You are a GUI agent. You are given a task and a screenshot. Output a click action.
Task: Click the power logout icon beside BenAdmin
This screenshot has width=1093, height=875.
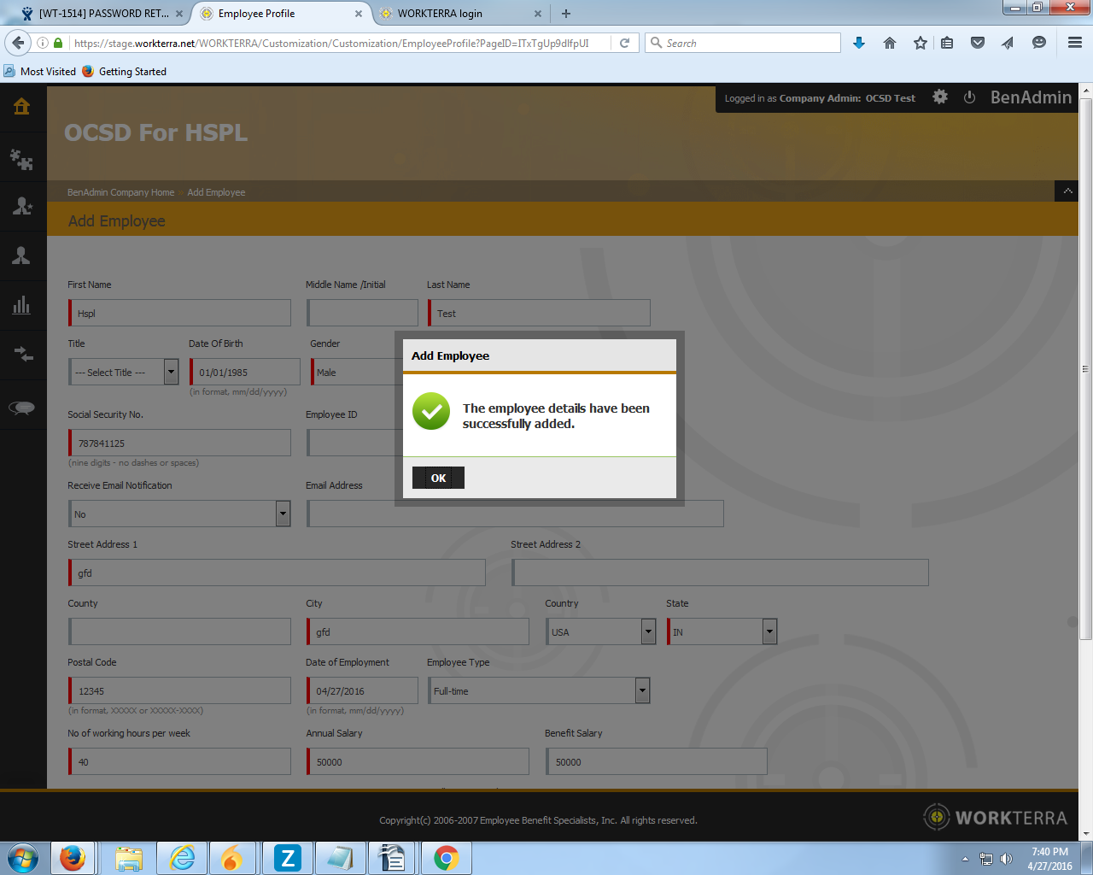coord(969,97)
